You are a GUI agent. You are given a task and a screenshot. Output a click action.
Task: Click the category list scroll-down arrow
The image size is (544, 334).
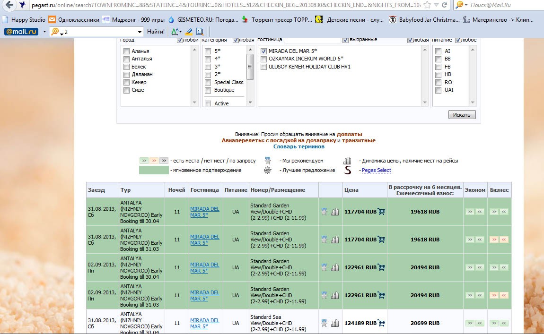pos(250,103)
